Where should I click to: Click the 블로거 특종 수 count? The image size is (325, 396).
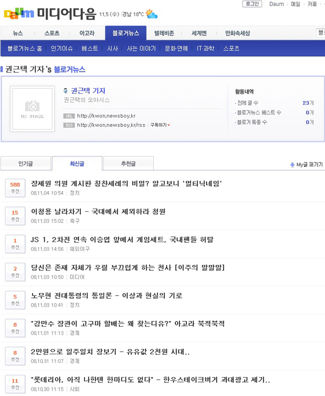tap(310, 122)
